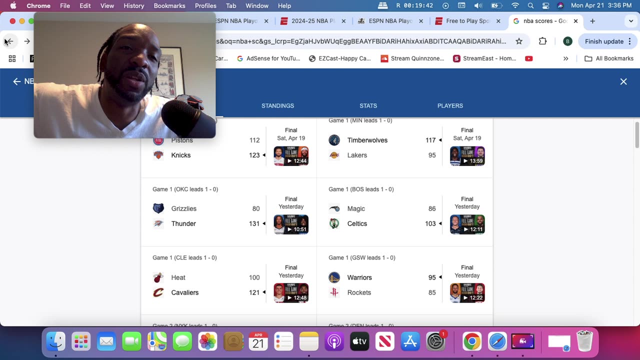
Task: Open Chrome menu three dots
Action: pyautogui.click(x=629, y=41)
